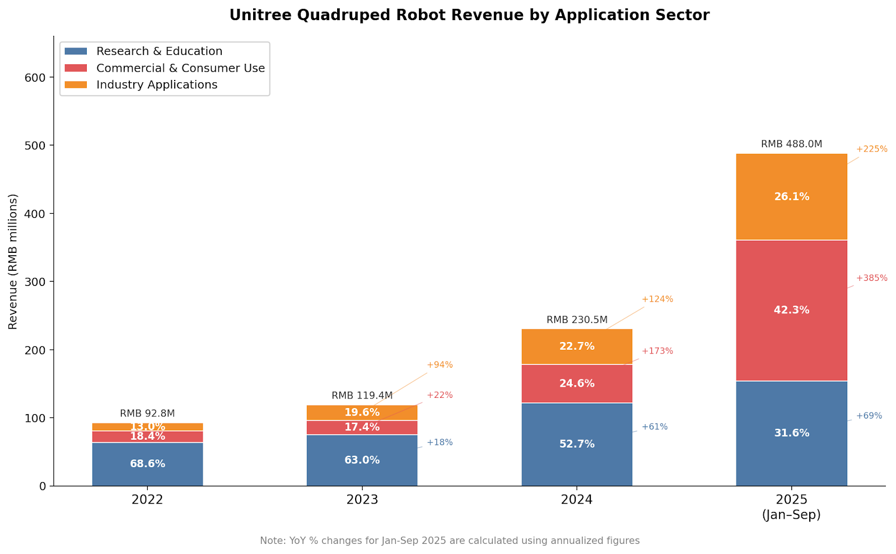Click the '2022' x-axis label

(147, 500)
